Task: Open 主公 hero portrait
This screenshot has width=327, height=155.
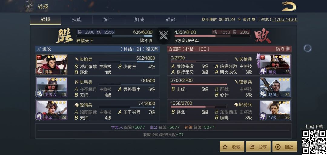Action: [51, 110]
